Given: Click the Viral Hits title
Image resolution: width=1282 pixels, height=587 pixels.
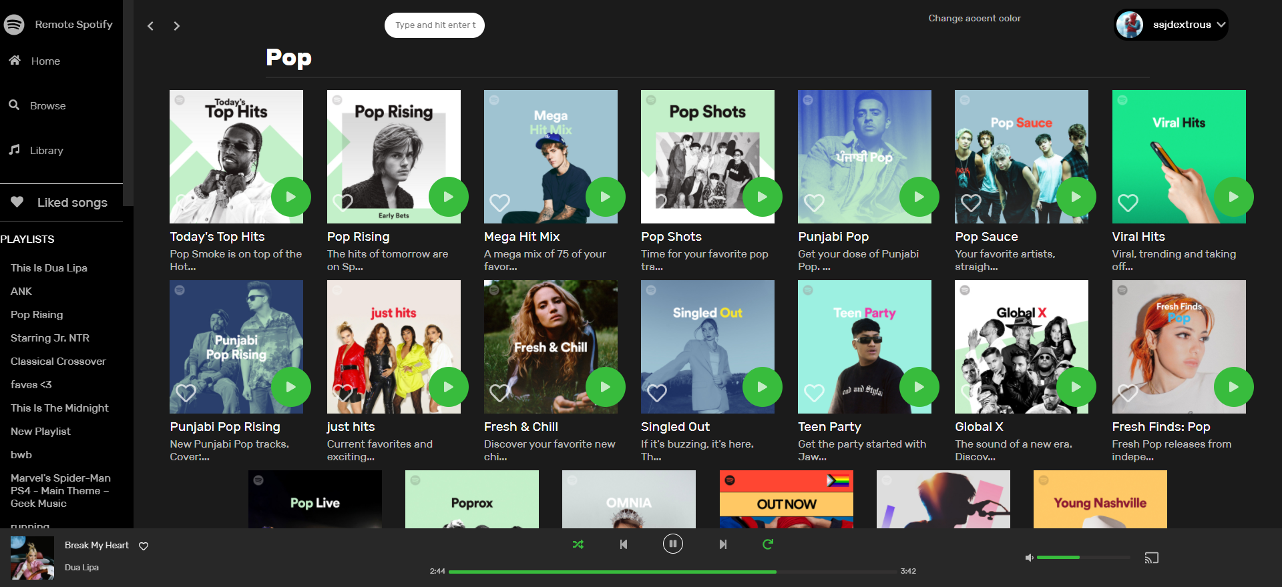Looking at the screenshot, I should pos(1138,236).
